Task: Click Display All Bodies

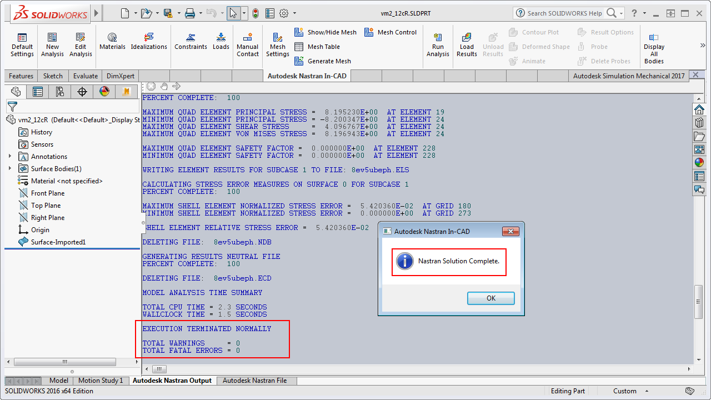Action: [x=654, y=47]
